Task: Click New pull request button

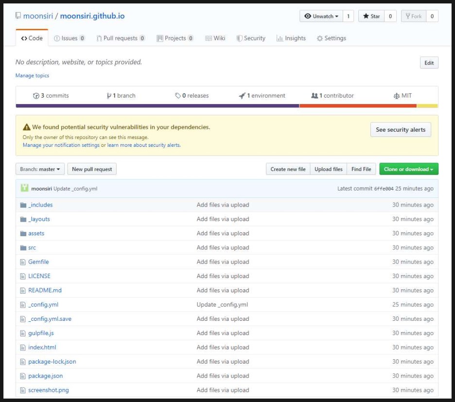Action: 92,169
